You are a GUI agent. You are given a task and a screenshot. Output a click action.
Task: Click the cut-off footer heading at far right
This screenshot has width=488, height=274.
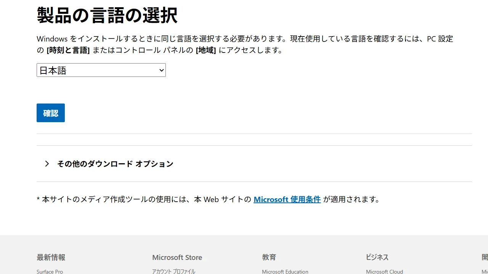click(x=485, y=257)
